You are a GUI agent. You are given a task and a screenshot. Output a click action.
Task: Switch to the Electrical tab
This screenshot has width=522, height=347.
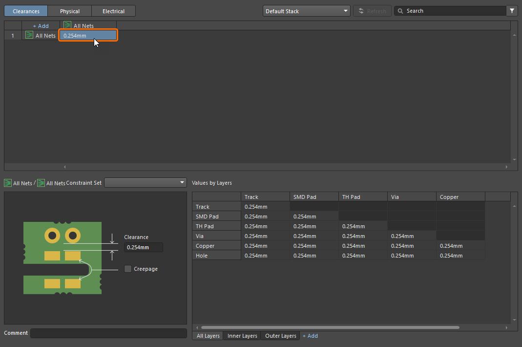click(113, 11)
